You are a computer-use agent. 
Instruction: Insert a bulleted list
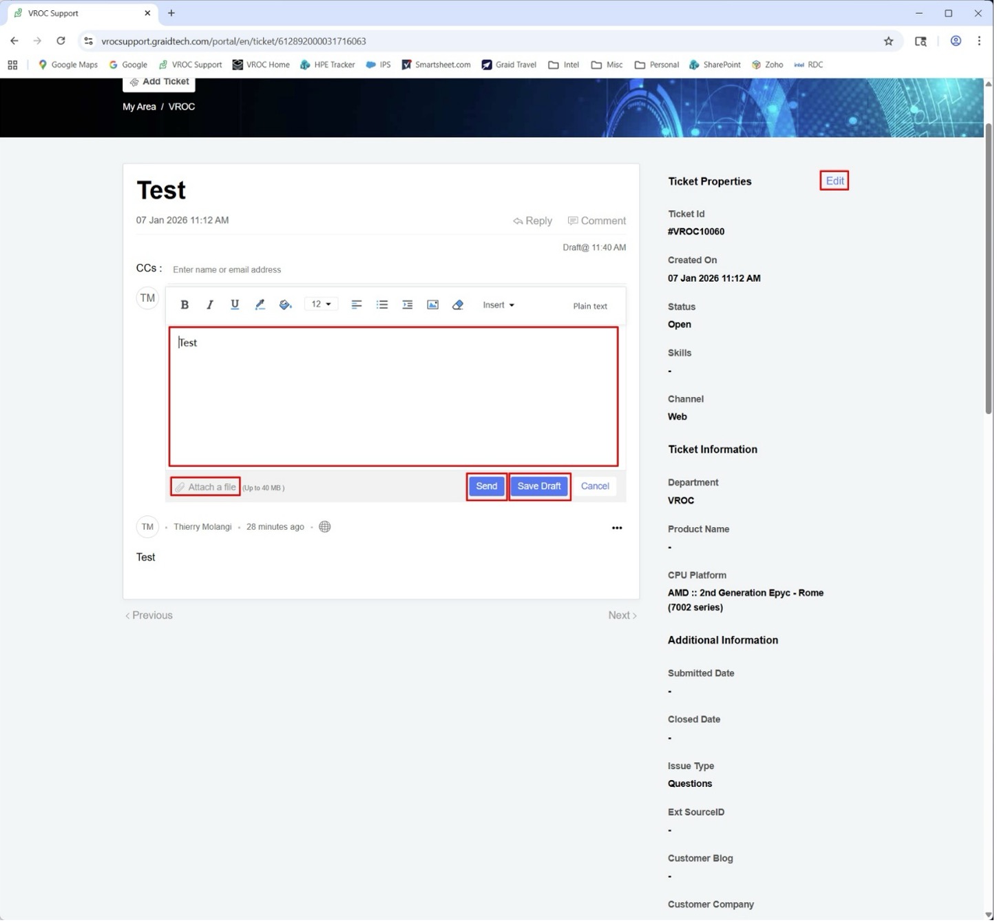click(382, 305)
